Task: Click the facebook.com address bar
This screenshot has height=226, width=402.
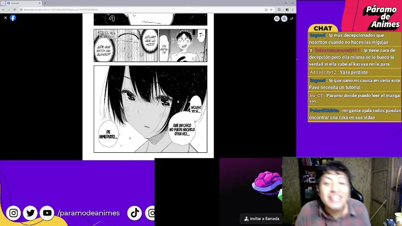Action: coord(146,10)
